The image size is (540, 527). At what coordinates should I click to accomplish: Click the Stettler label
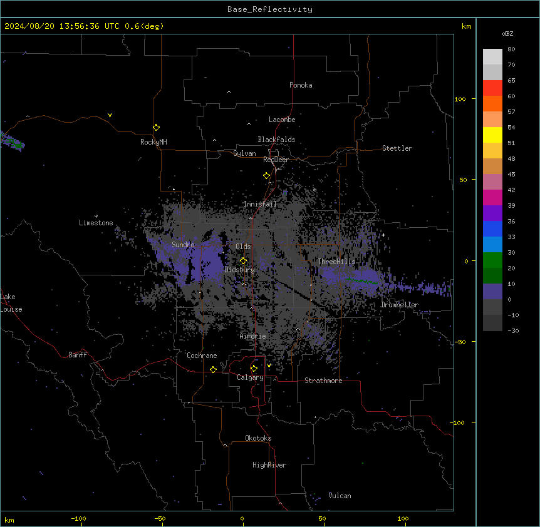(397, 148)
